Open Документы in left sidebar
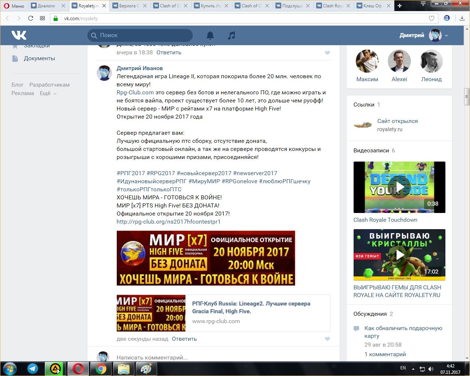470x376 pixels. click(39, 58)
